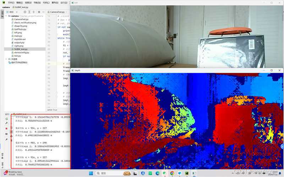This screenshot has height=177, width=284.
Task: Open the 文件 (File) menu in PyCharm
Action: [11, 2]
